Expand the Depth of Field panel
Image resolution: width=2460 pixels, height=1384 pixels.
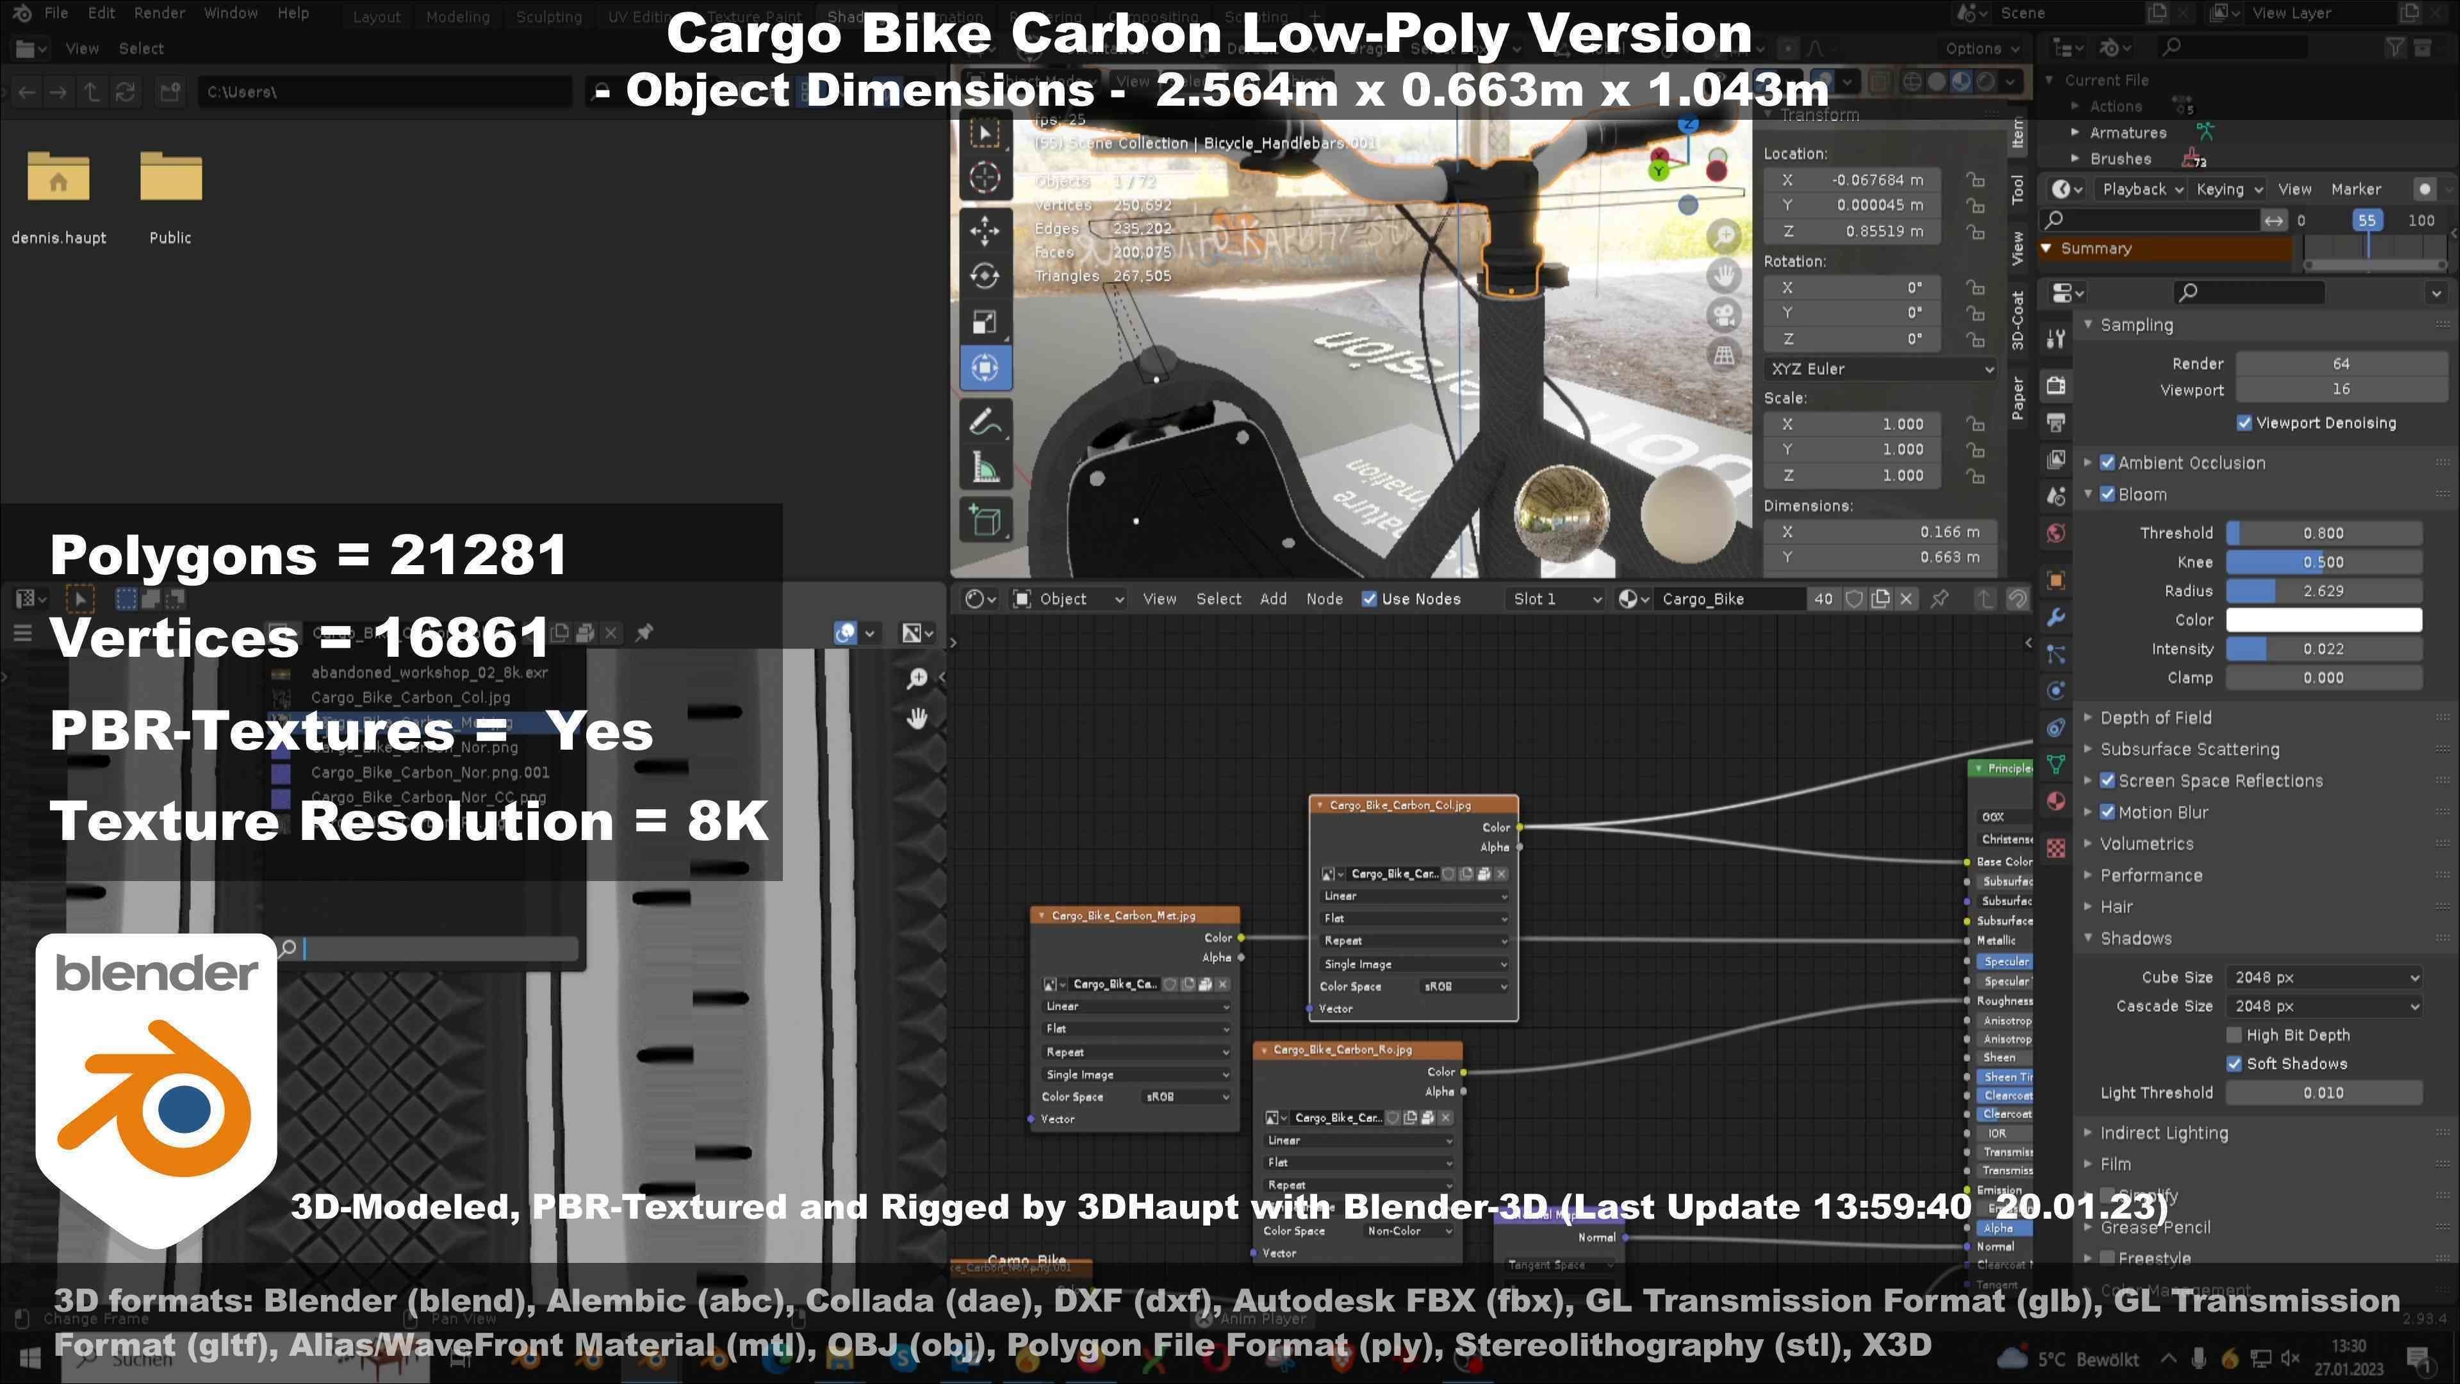click(x=2155, y=718)
